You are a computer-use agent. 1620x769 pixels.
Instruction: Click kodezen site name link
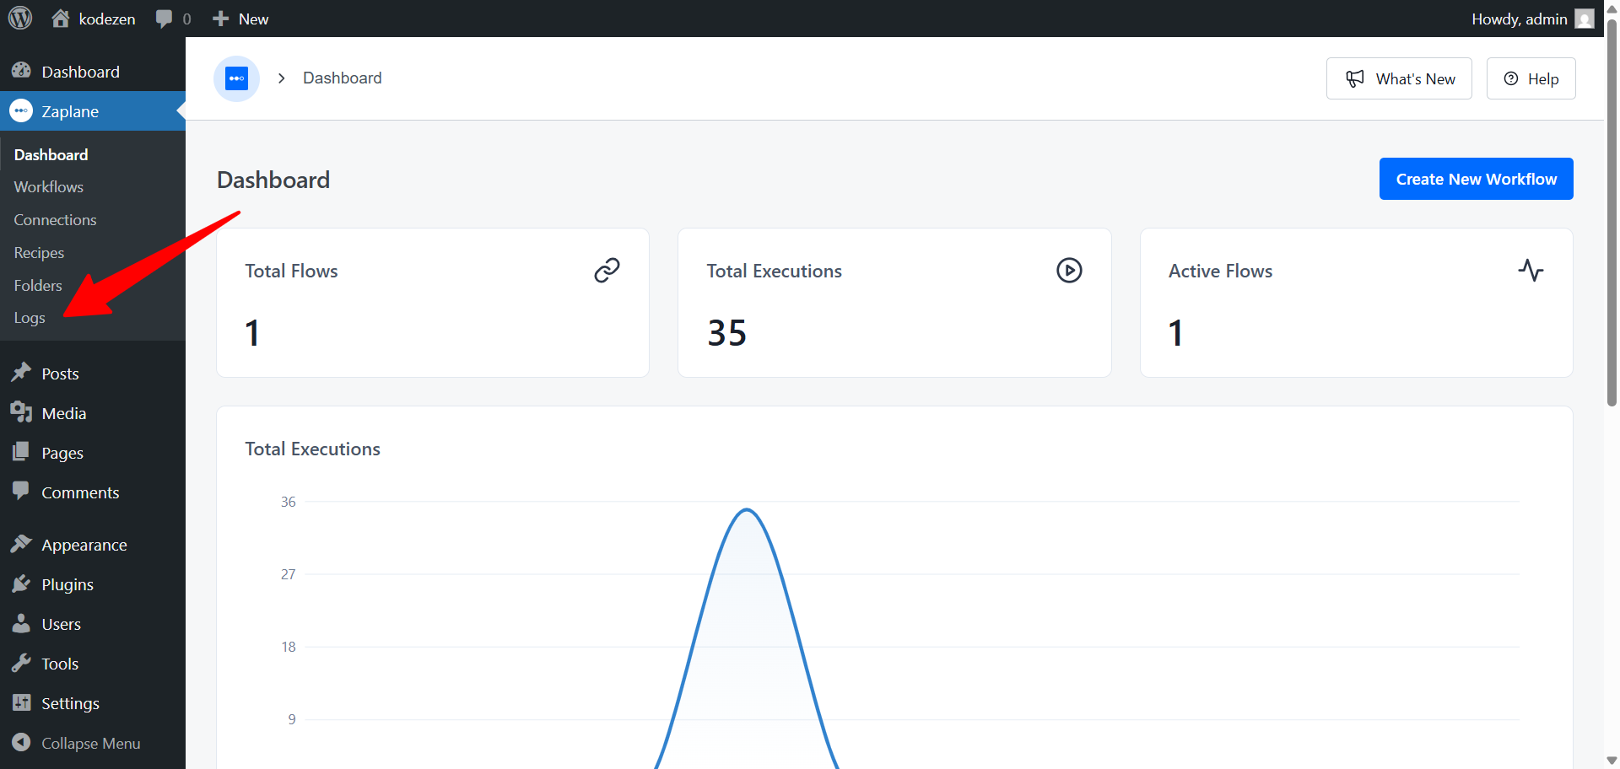(x=107, y=19)
